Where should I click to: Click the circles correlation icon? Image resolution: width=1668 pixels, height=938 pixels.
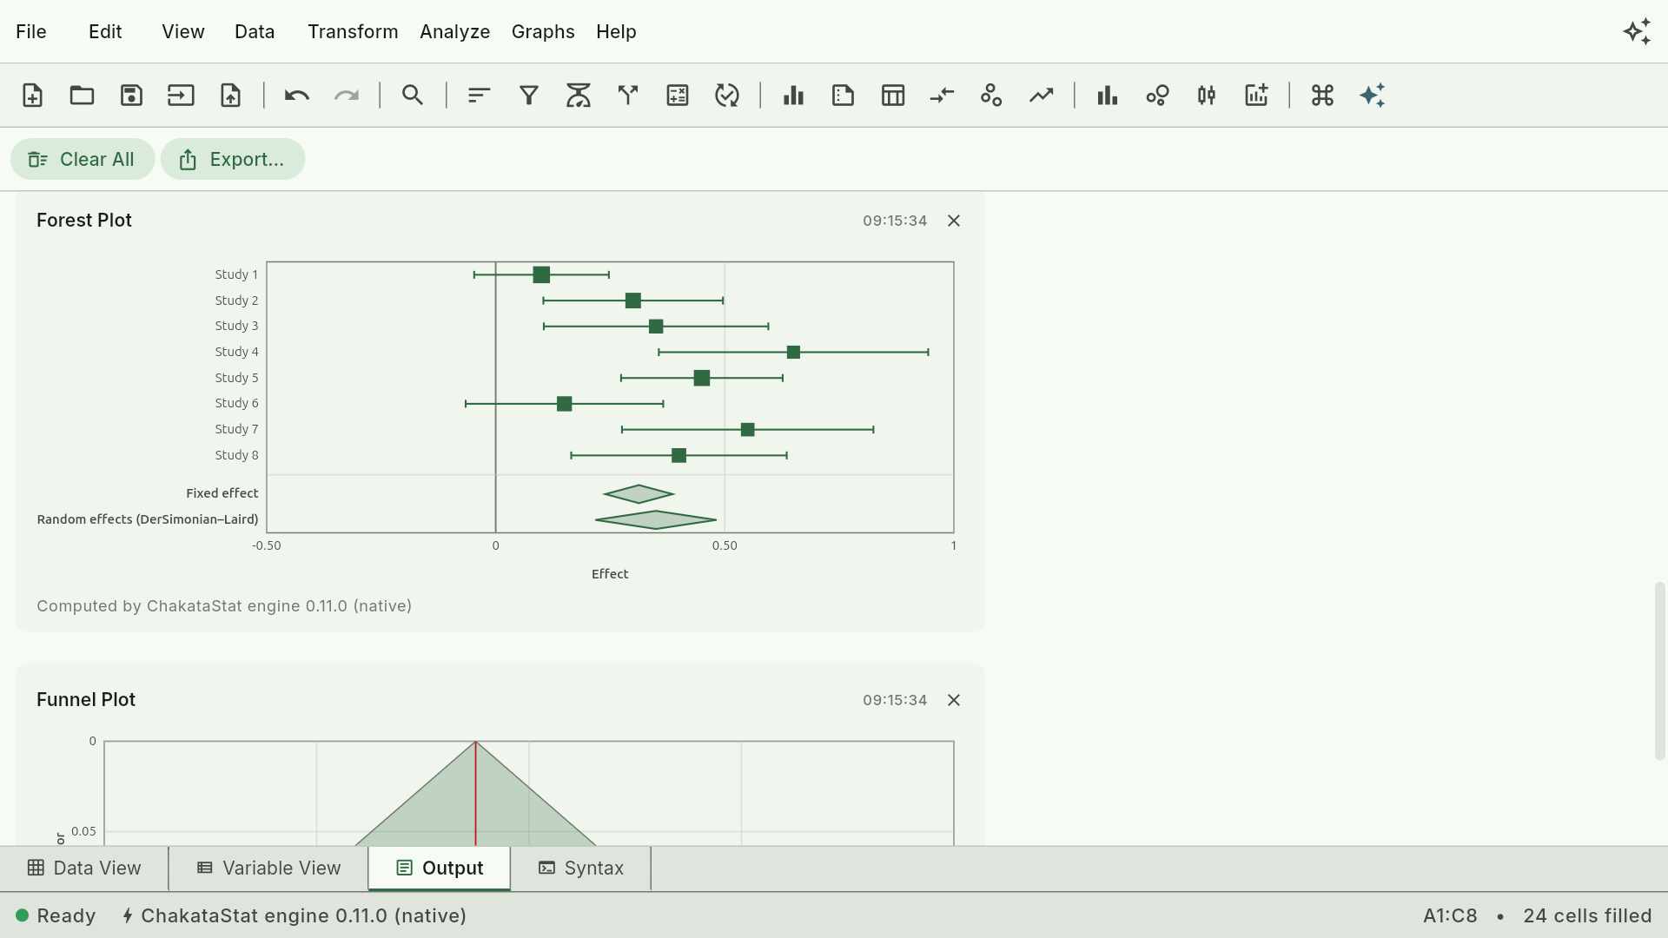991,96
